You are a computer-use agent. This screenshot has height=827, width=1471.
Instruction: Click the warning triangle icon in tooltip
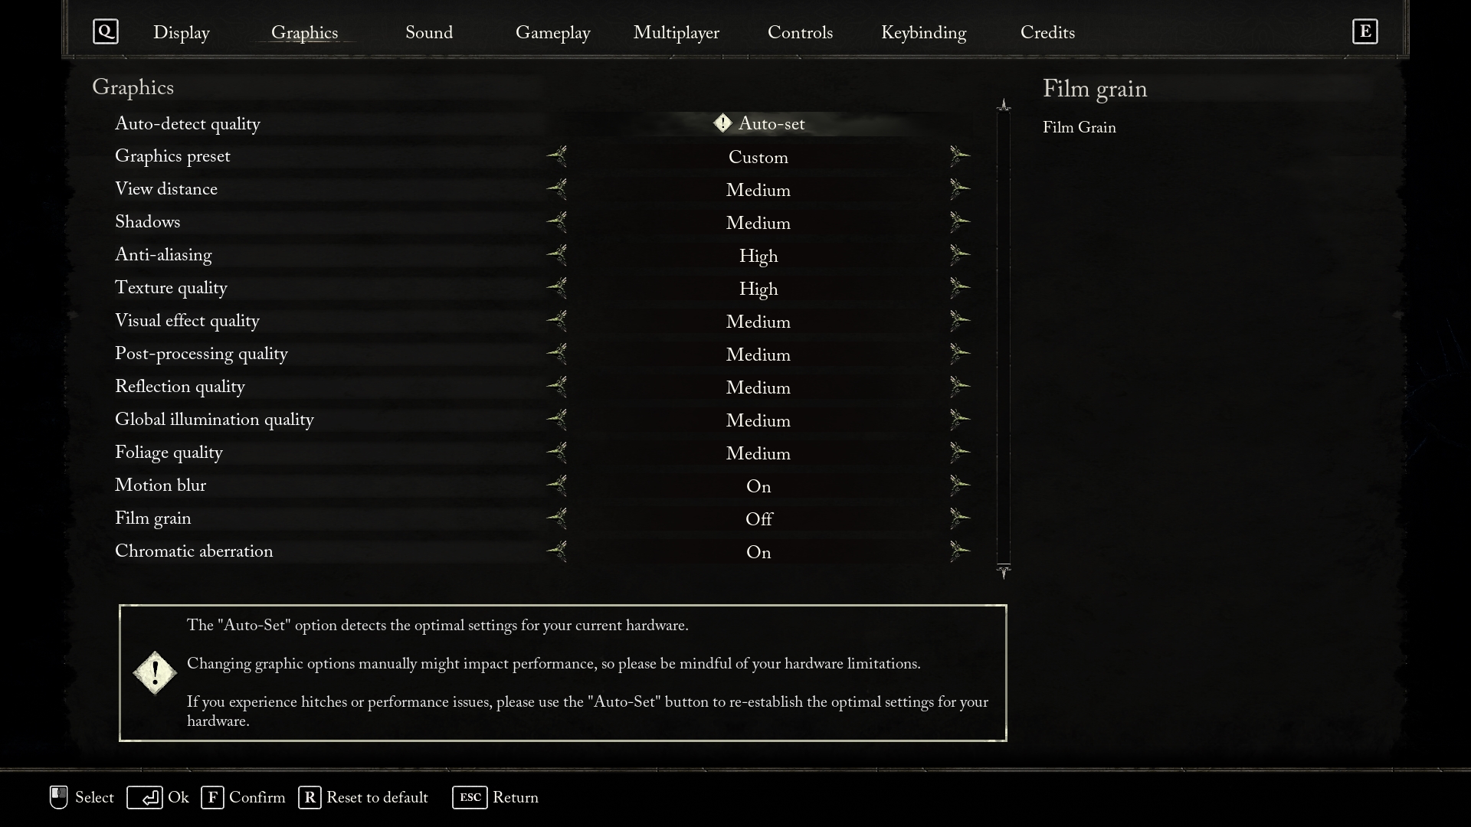coord(155,672)
